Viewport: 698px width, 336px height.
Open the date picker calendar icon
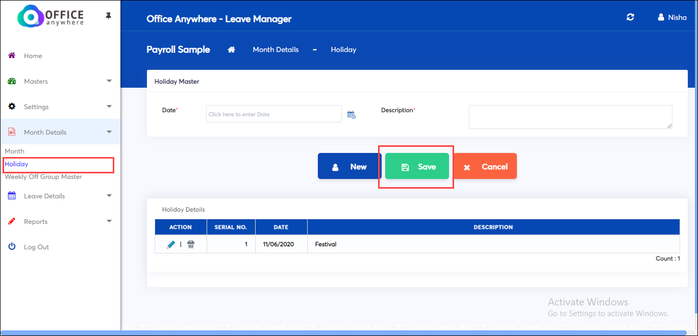click(x=351, y=115)
